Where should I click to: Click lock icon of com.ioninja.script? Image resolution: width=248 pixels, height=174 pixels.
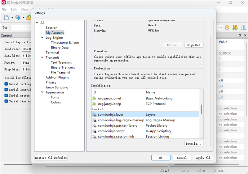[95, 131]
